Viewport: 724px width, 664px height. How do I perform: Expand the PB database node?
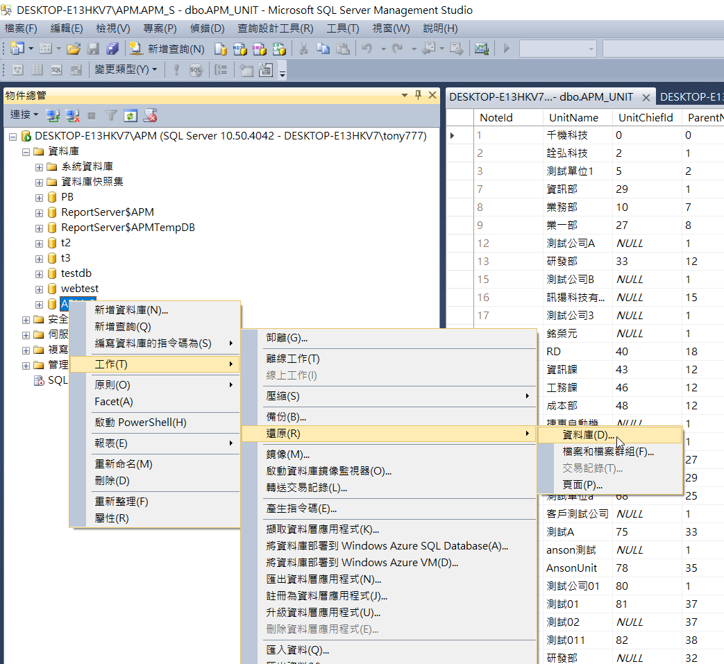click(x=40, y=198)
